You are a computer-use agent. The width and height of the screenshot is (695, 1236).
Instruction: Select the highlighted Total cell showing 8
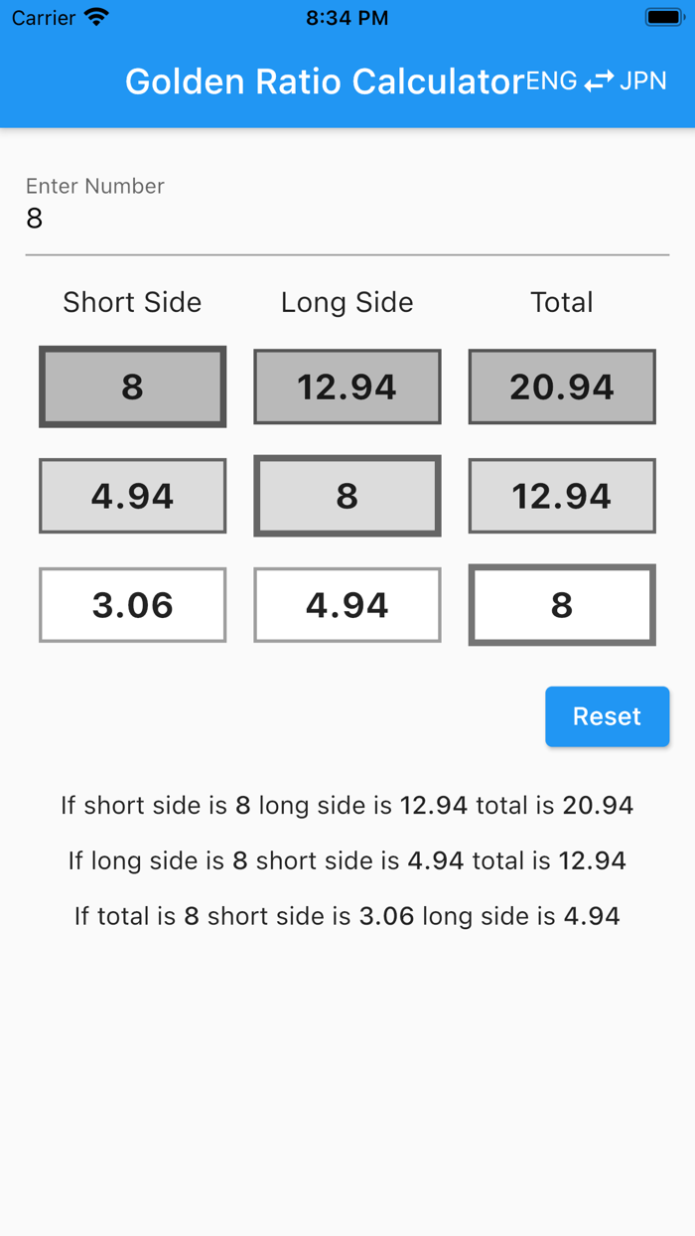point(561,604)
